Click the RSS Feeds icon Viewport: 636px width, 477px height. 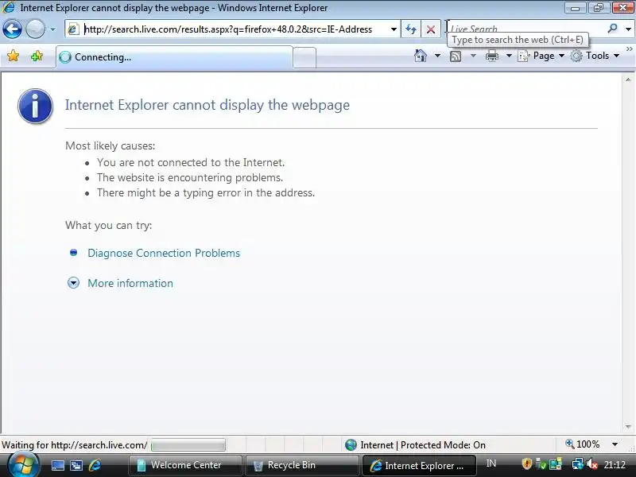(456, 56)
